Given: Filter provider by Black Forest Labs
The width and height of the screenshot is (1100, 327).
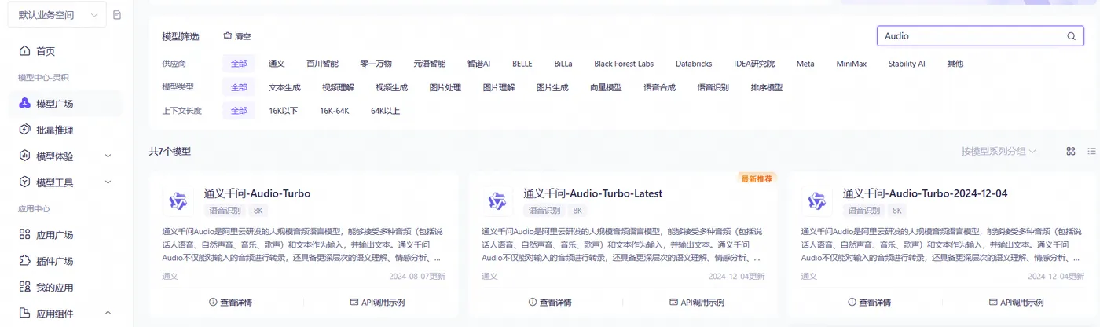Looking at the screenshot, I should click(x=624, y=64).
